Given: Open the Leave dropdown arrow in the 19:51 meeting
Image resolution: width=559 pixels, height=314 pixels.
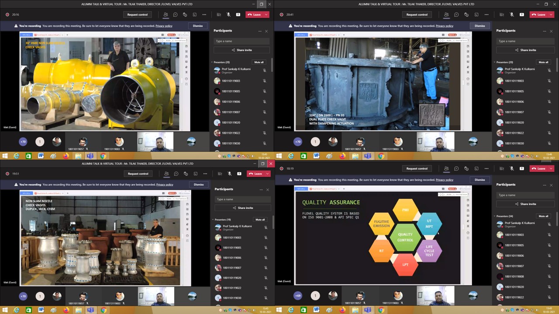Looking at the screenshot, I should pos(267,174).
